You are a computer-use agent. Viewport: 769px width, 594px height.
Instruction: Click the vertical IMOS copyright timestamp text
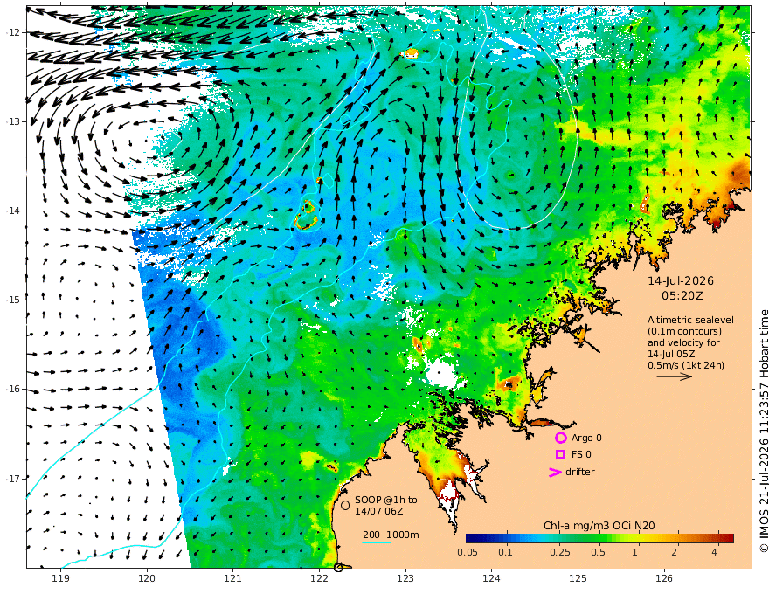pos(763,432)
